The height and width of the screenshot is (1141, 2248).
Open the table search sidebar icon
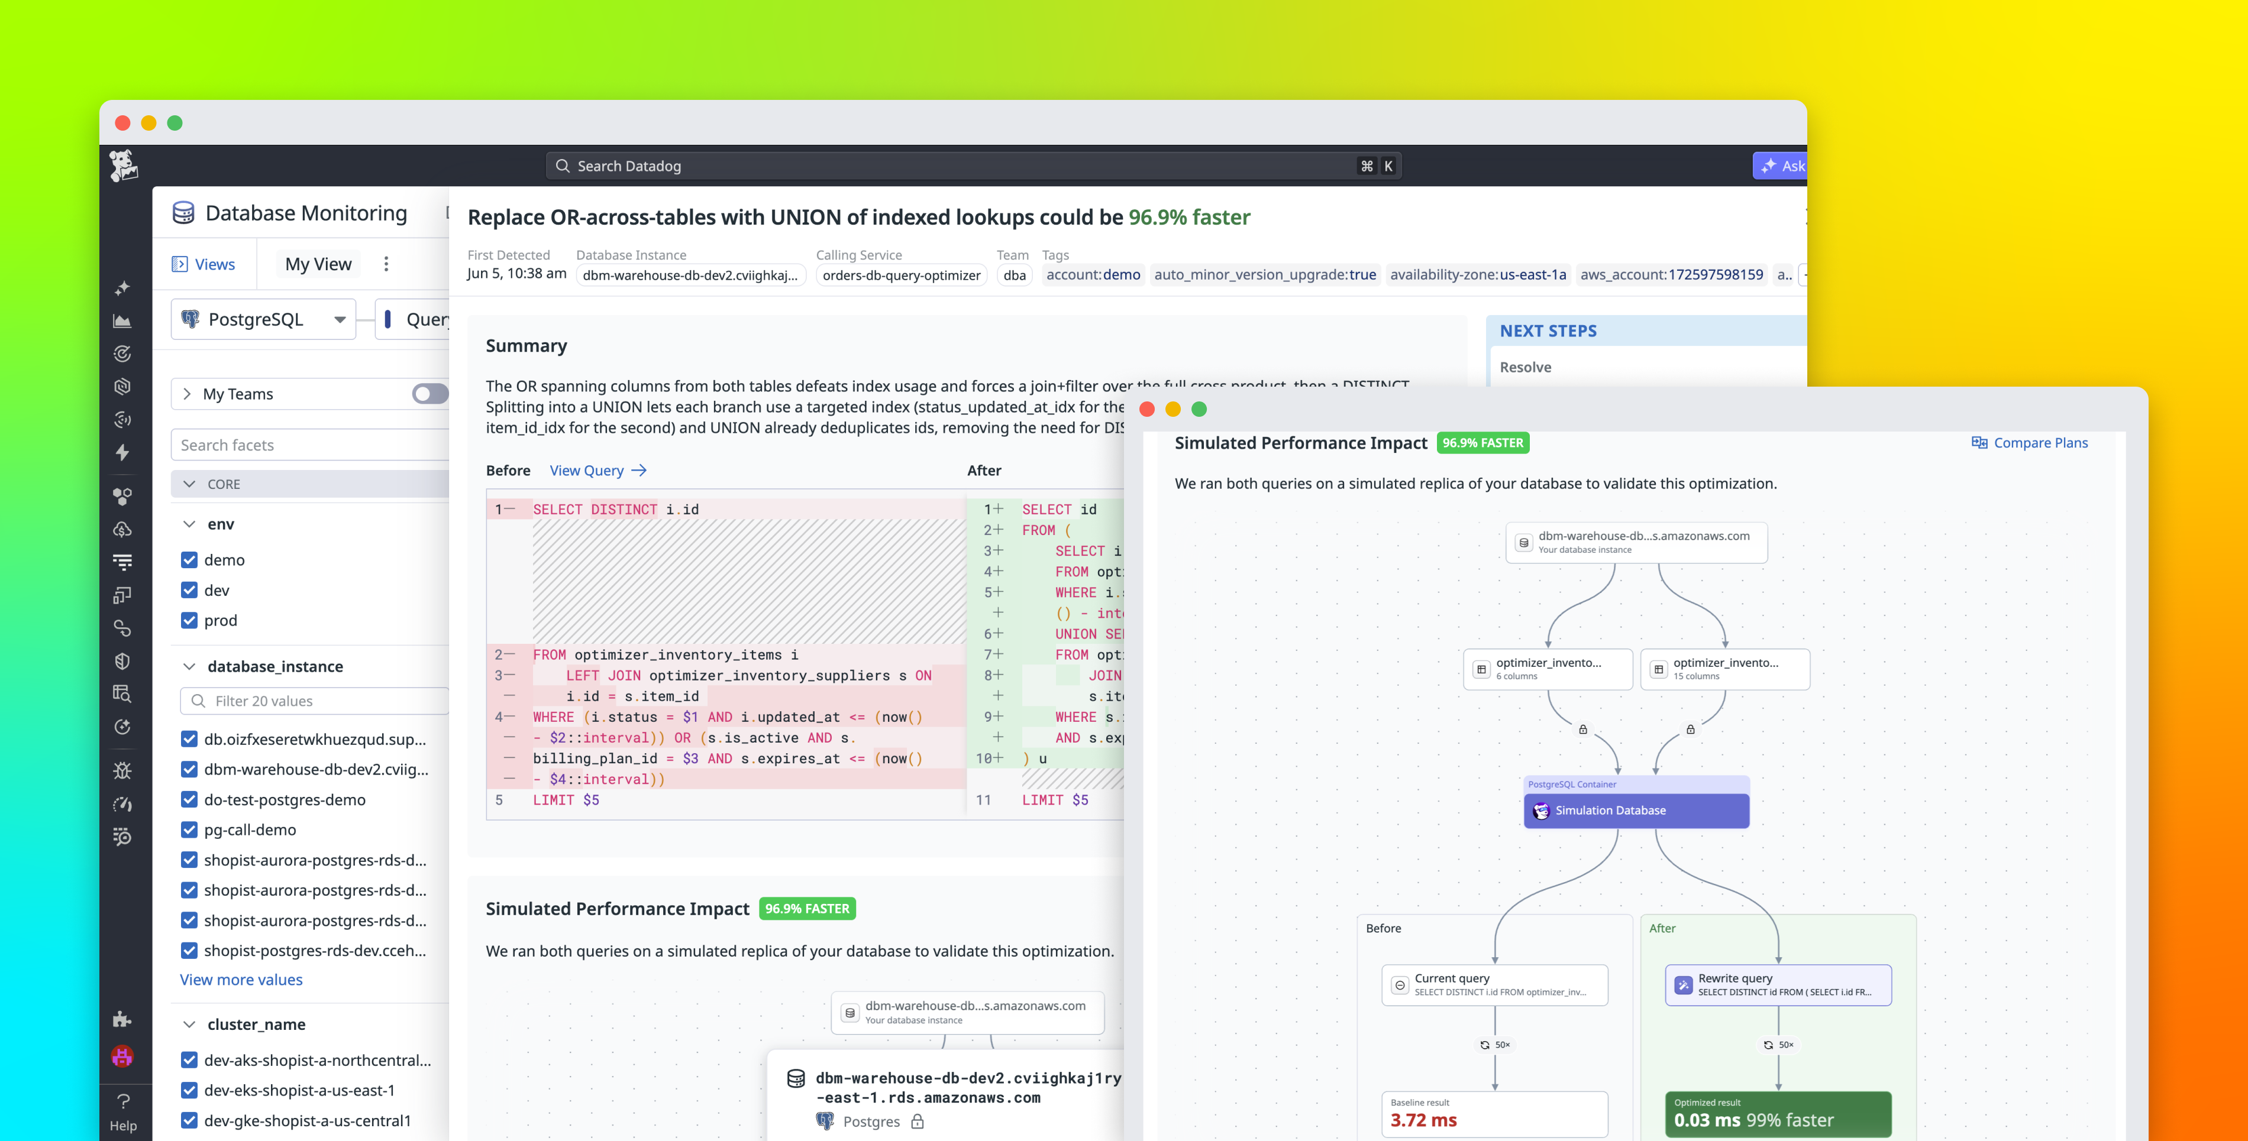point(123,693)
